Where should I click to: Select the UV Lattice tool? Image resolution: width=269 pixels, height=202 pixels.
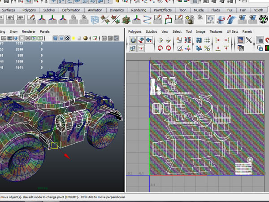[133, 40]
